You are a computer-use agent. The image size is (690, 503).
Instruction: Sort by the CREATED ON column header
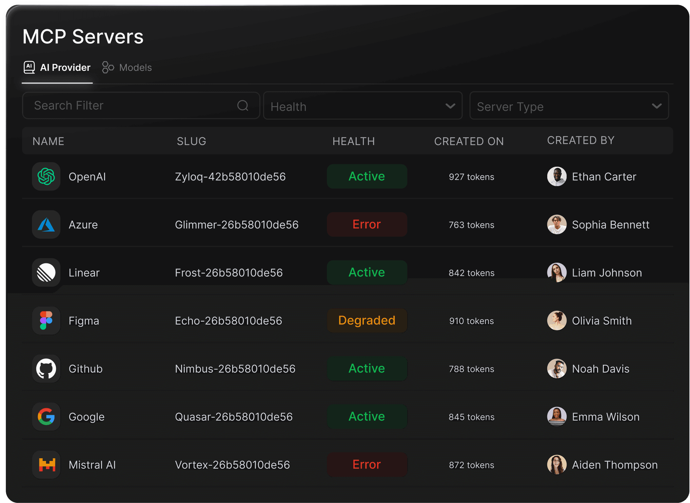click(469, 141)
